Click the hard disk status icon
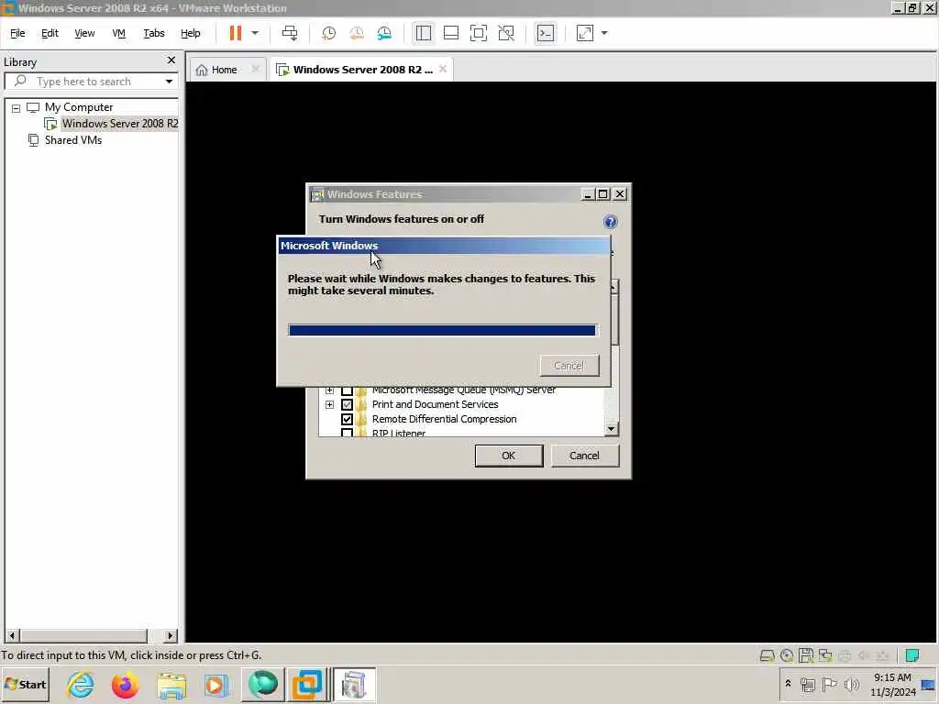Screen dimensions: 939x704 (767, 655)
